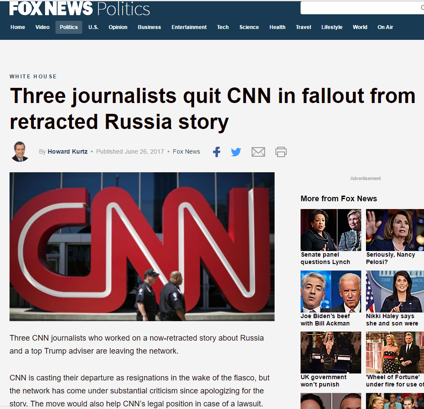424x409 pixels.
Task: Email this article using envelope icon
Action: pyautogui.click(x=258, y=152)
